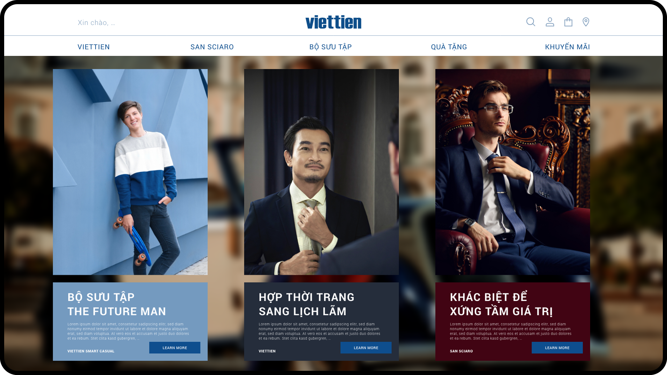Open the man in ornate armchair photo
667x375 pixels.
(x=513, y=172)
